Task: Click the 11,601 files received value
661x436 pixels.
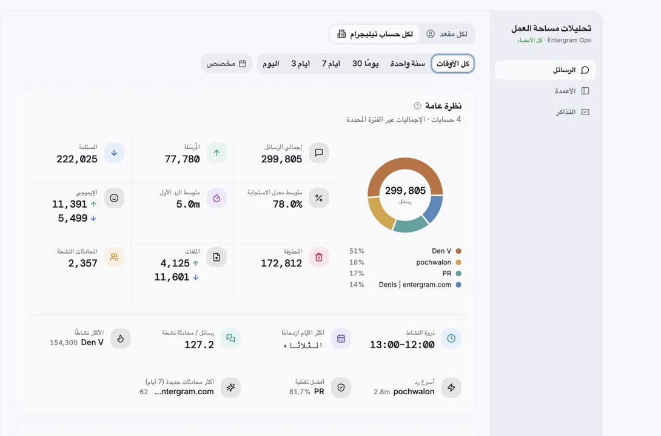Action: (172, 277)
